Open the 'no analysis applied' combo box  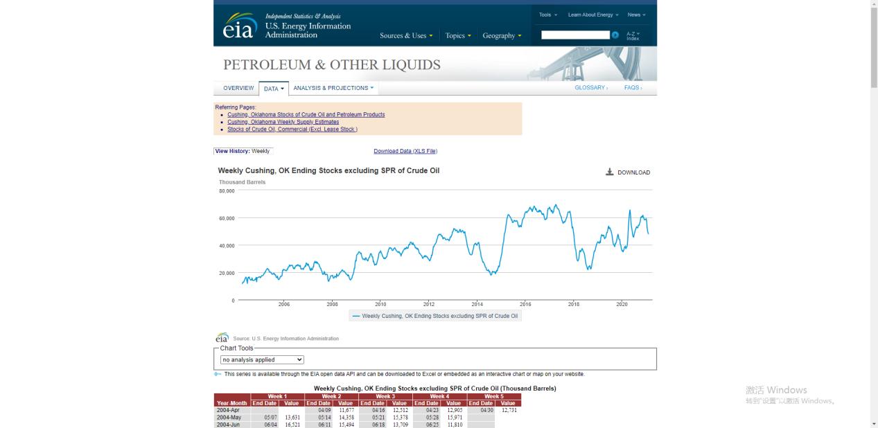pos(262,359)
